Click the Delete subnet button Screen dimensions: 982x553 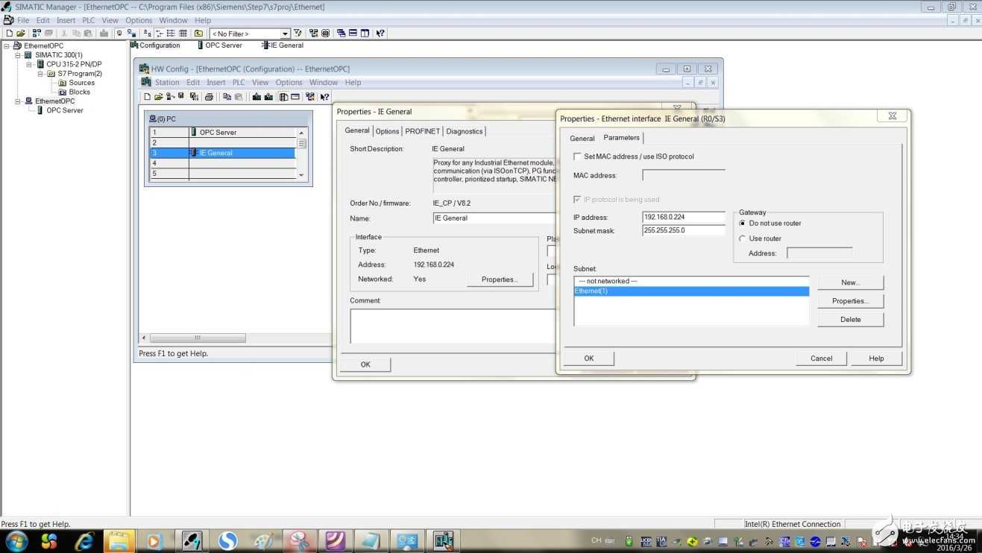click(851, 320)
